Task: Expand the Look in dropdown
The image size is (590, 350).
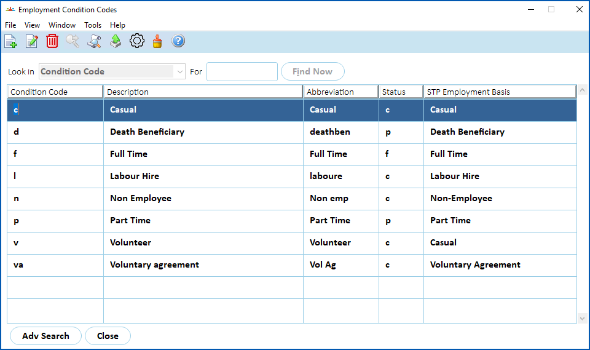Action: [179, 71]
